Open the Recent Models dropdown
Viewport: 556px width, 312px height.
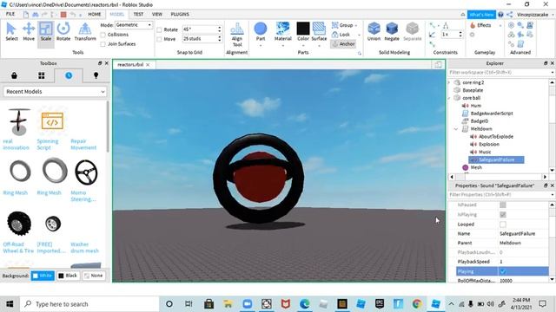click(55, 92)
